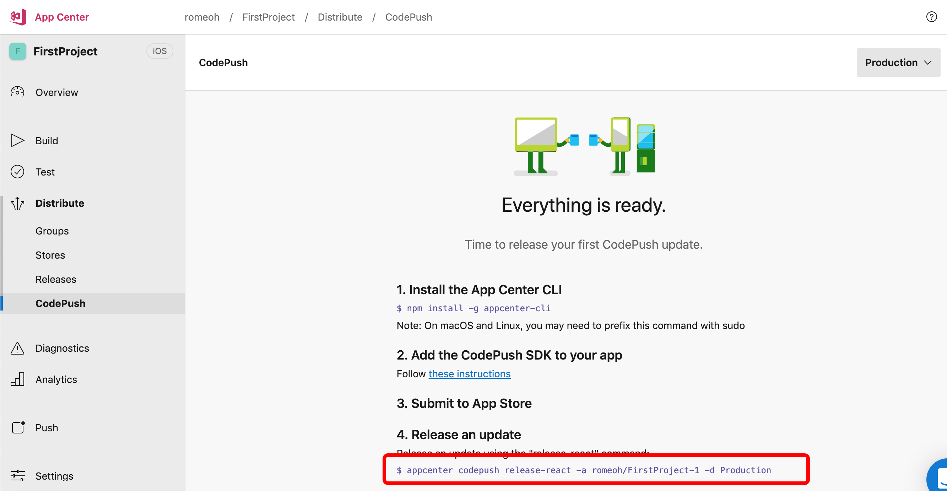Viewport: 947px width, 491px height.
Task: Go to Releases in the sidebar
Action: (56, 279)
